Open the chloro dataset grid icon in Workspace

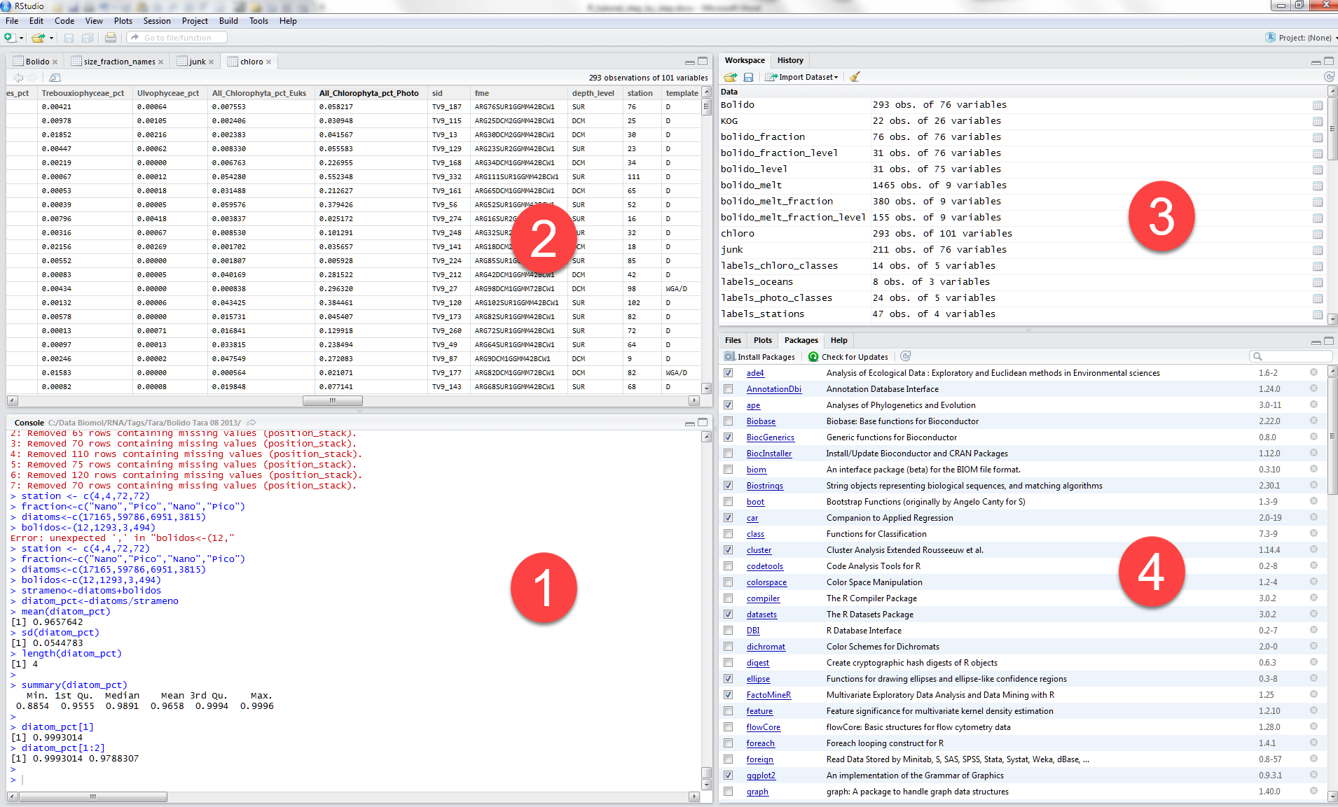pos(1317,234)
